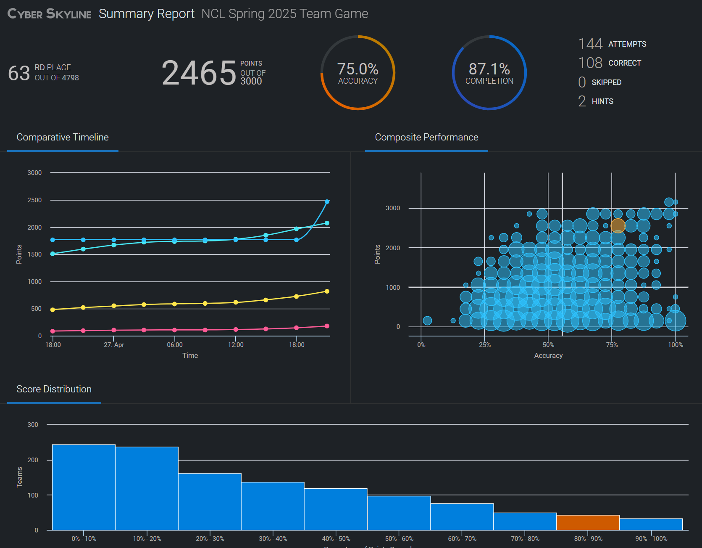702x548 pixels.
Task: Click the 108 Correct statistic
Action: click(610, 63)
